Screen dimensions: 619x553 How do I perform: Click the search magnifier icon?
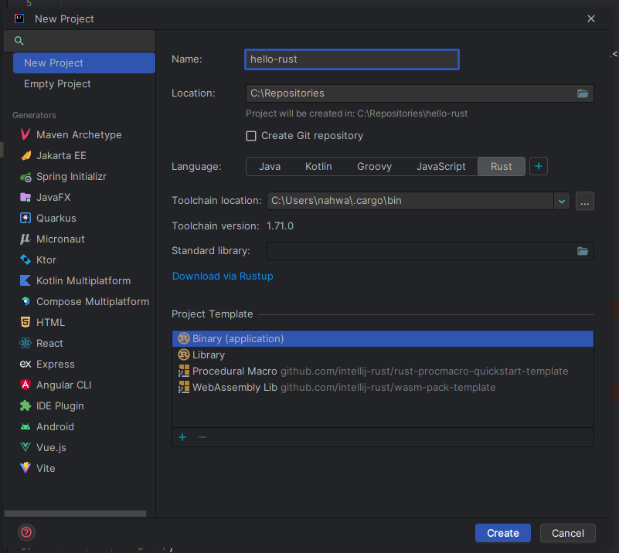(19, 41)
